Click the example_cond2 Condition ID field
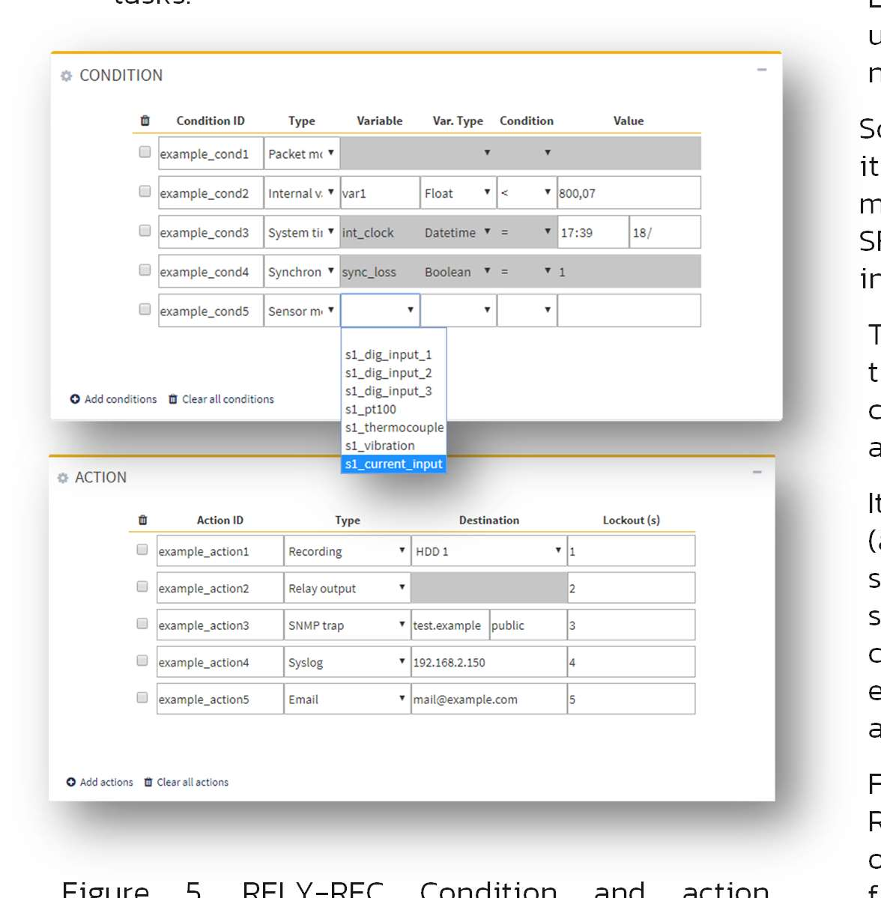Image resolution: width=881 pixels, height=898 pixels. (x=211, y=193)
